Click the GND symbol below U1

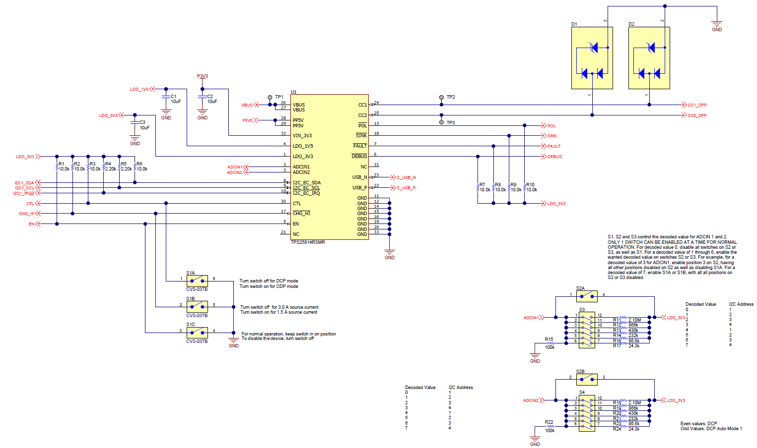[x=390, y=250]
